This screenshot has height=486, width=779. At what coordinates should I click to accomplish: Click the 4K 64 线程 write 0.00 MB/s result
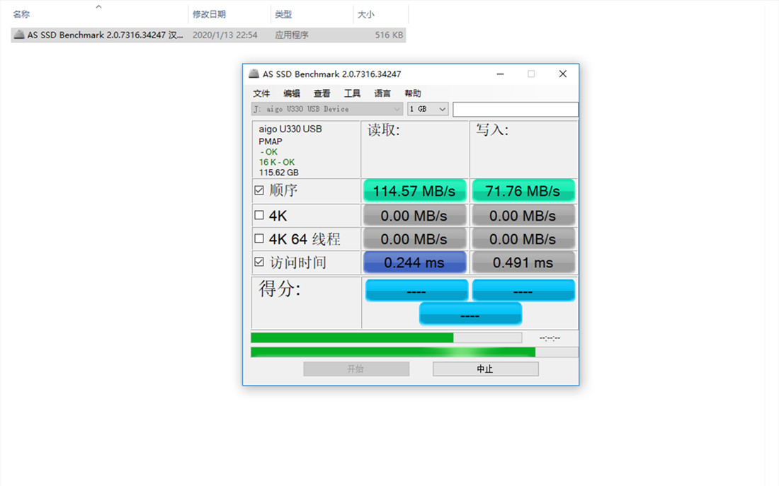tap(523, 239)
